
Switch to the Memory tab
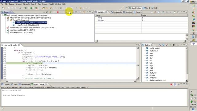tap(138, 12)
